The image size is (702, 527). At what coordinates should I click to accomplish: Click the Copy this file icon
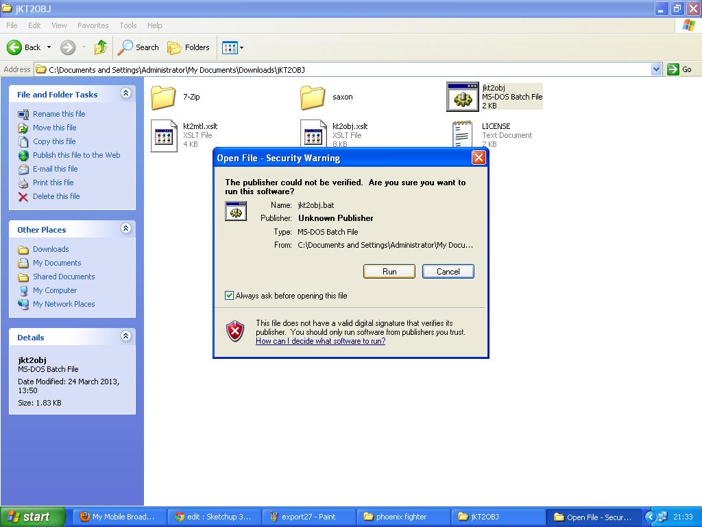pyautogui.click(x=23, y=141)
